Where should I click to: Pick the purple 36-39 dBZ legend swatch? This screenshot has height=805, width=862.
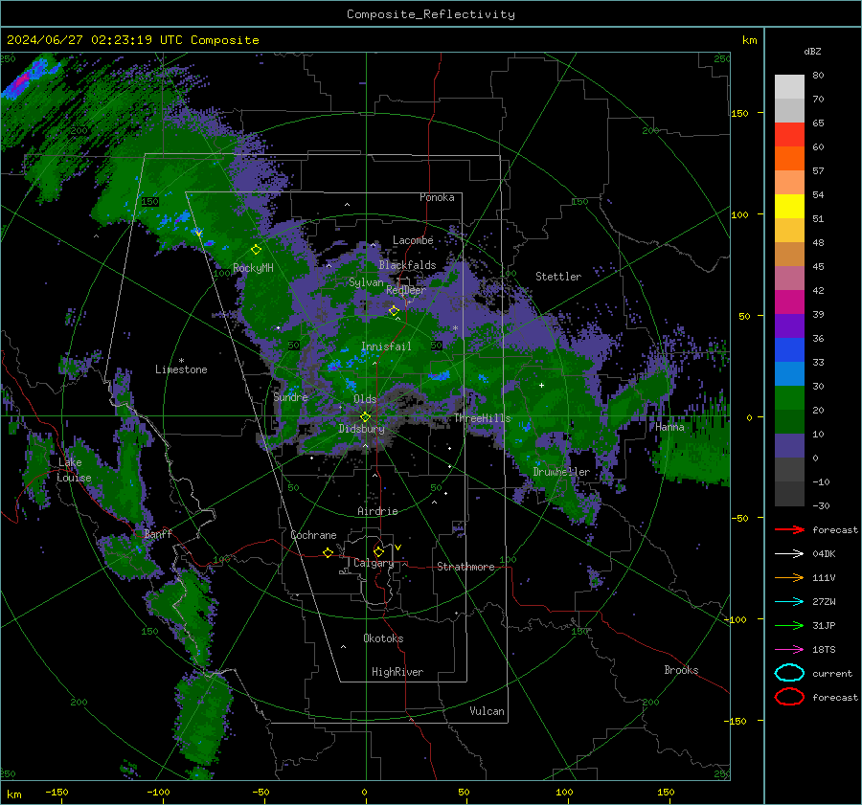pos(789,326)
